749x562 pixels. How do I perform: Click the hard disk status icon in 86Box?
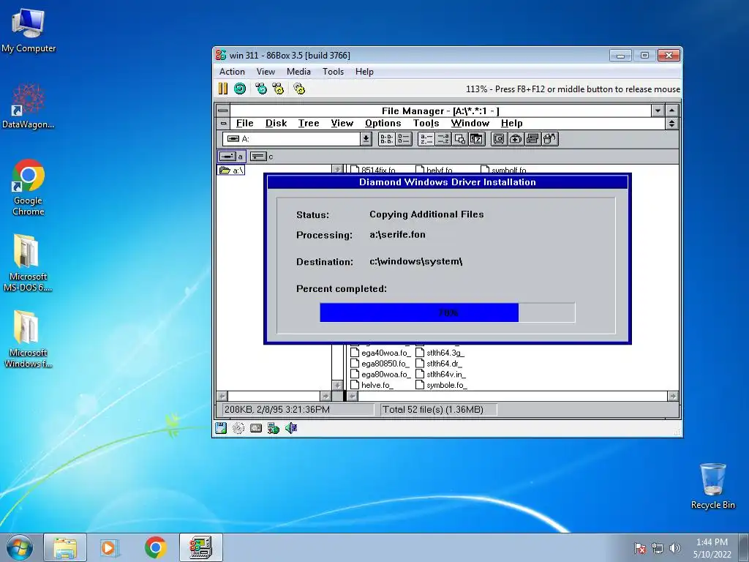[x=256, y=427]
